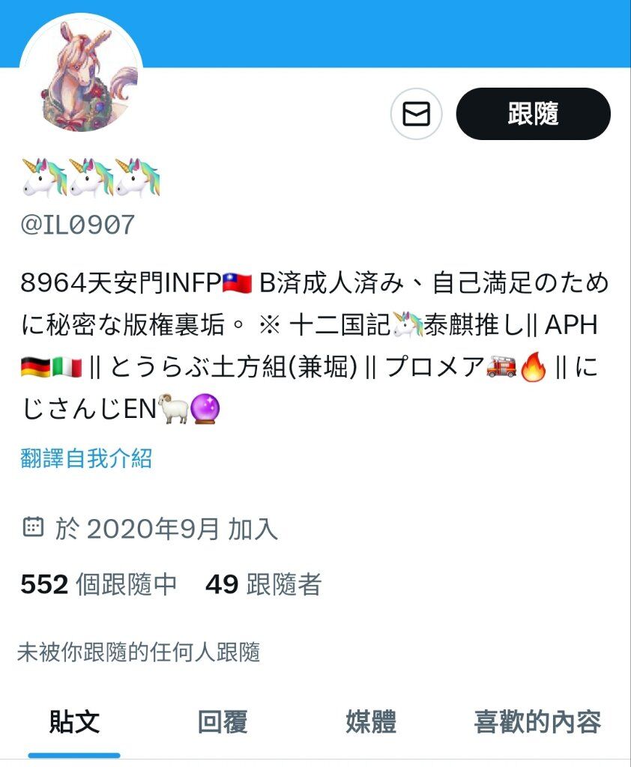This screenshot has width=631, height=767.
Task: Open the 喜歡的內容 likes tab
Action: pyautogui.click(x=537, y=722)
